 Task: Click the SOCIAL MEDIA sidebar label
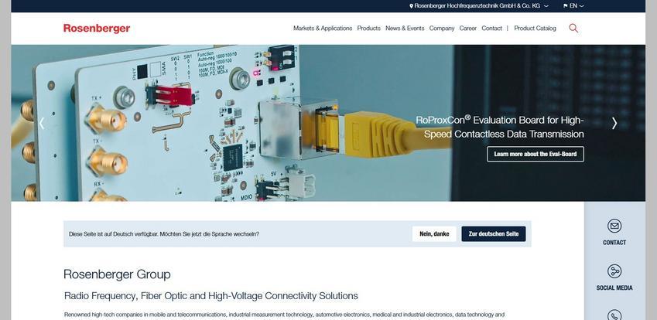click(x=614, y=288)
